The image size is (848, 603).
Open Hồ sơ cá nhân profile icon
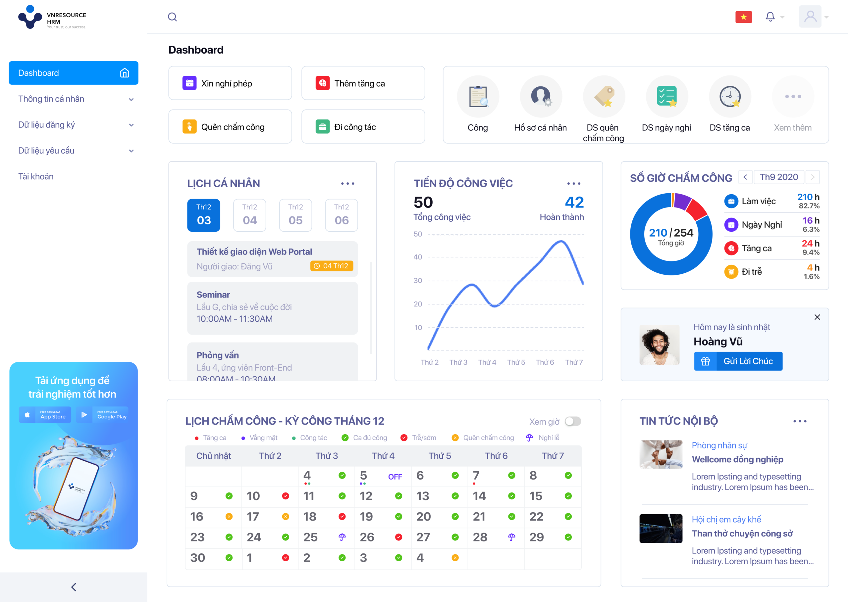click(540, 97)
